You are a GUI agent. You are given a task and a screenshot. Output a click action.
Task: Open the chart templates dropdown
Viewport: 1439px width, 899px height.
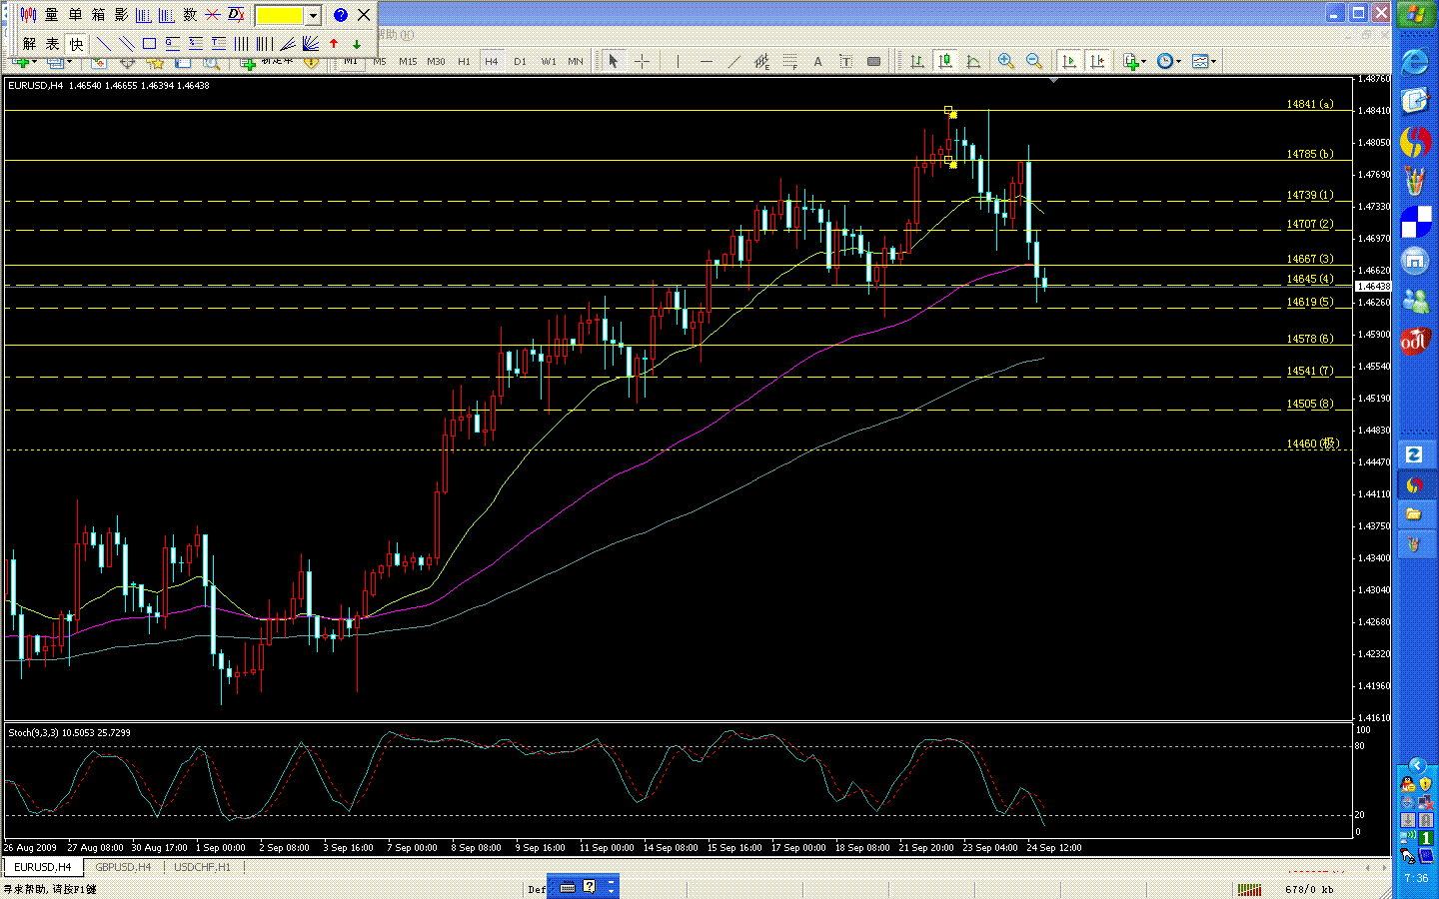1204,62
